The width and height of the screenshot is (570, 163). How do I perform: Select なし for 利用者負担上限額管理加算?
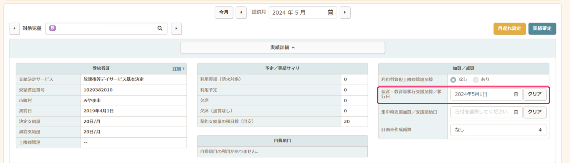pyautogui.click(x=453, y=80)
